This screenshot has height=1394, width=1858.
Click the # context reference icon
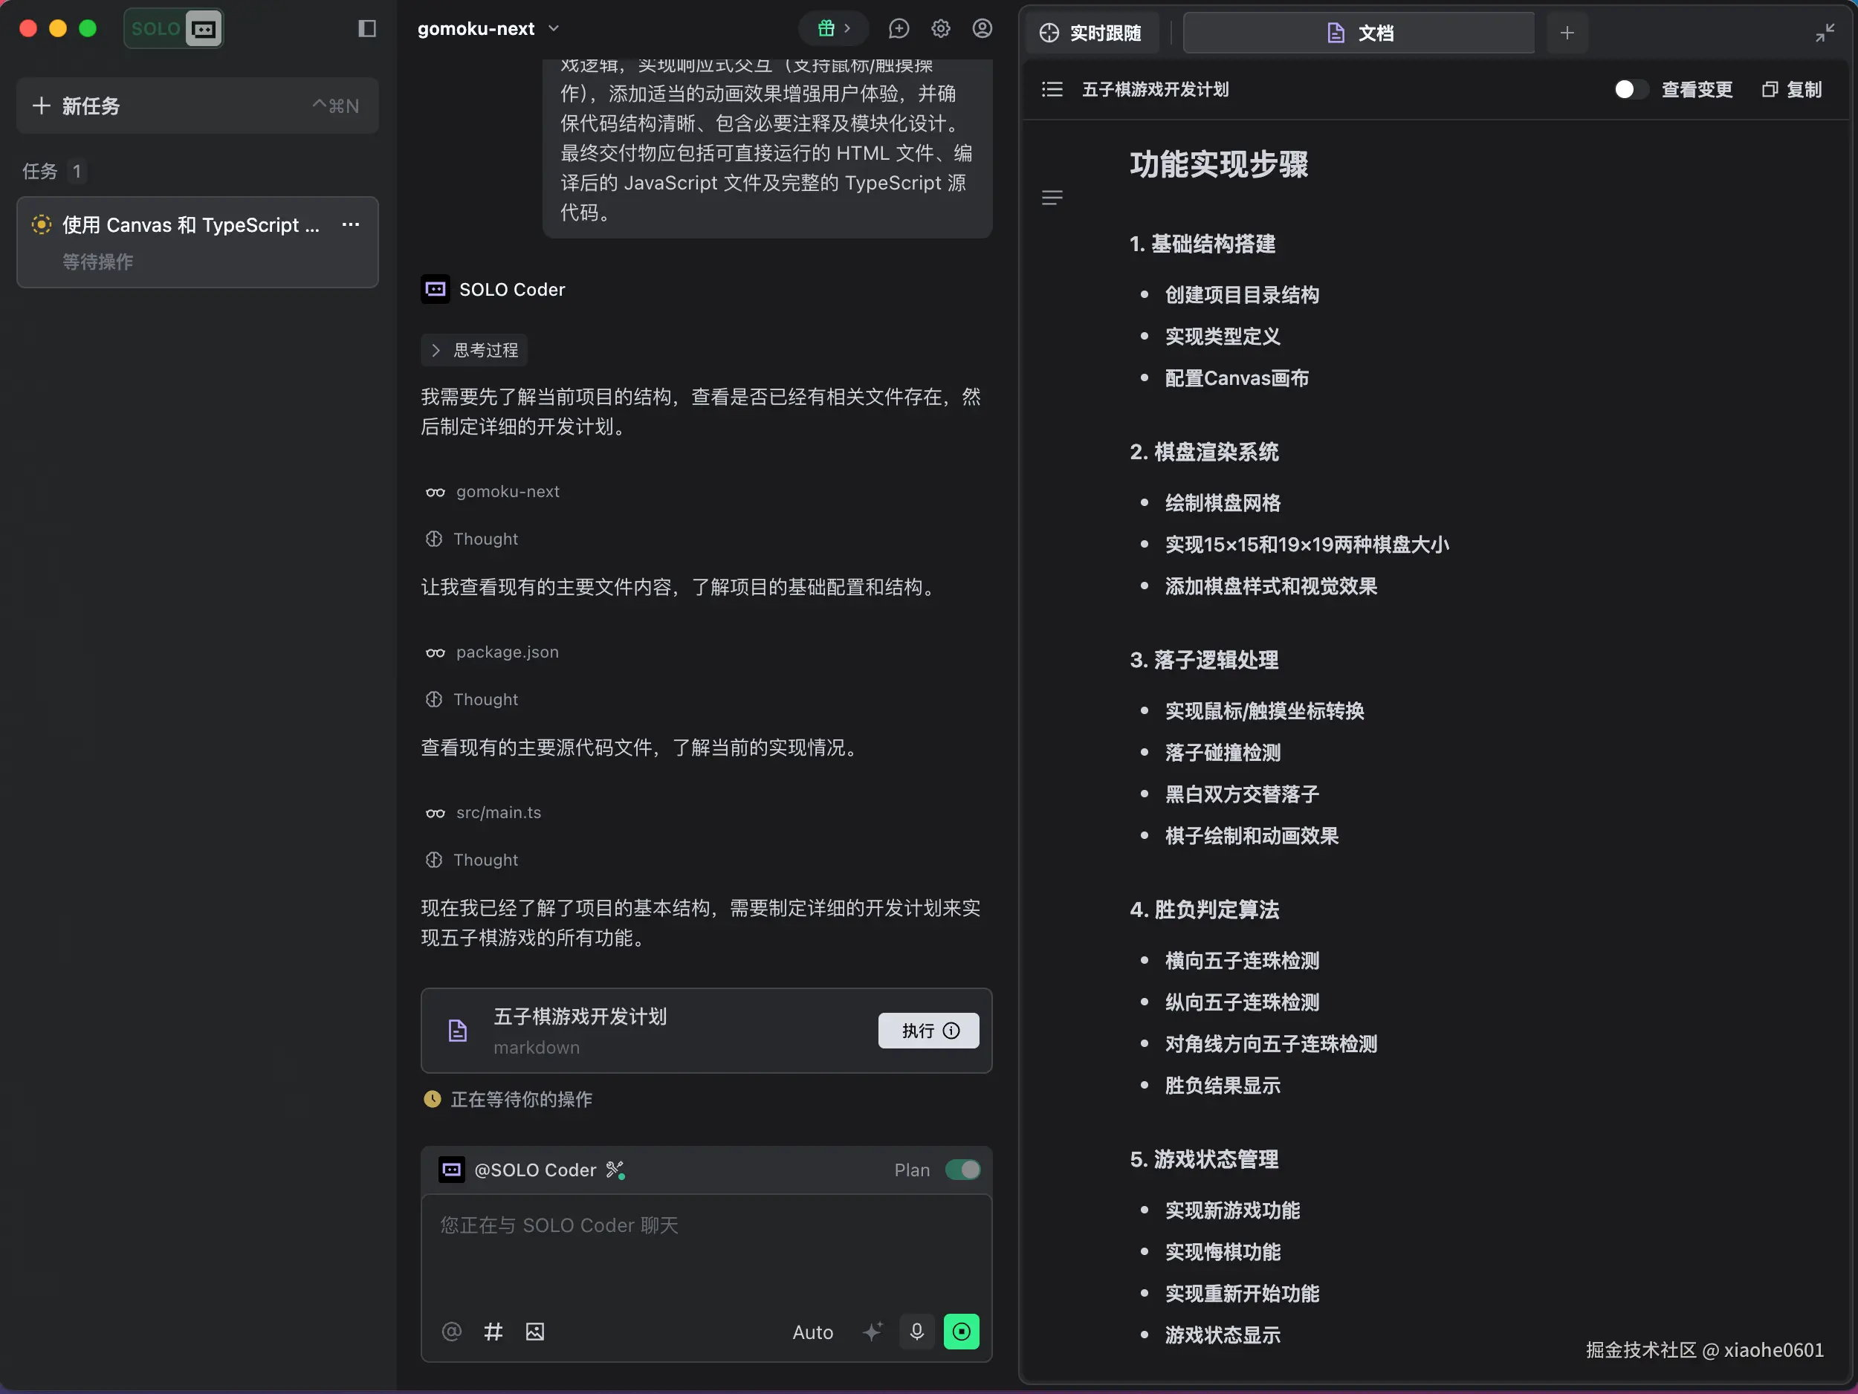(x=493, y=1331)
